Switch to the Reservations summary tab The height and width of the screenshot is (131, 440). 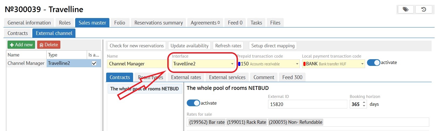pyautogui.click(x=158, y=23)
